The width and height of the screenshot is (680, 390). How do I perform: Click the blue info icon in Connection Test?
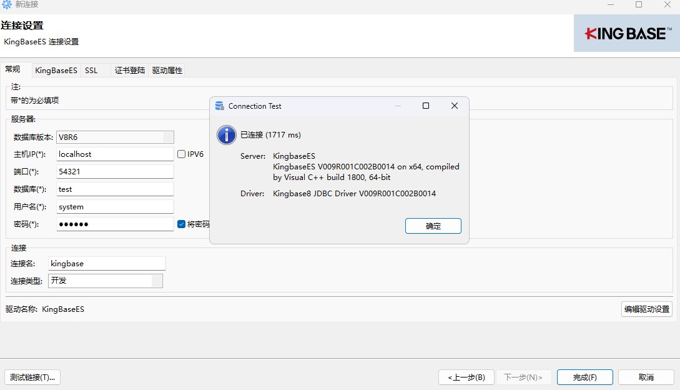coord(227,135)
